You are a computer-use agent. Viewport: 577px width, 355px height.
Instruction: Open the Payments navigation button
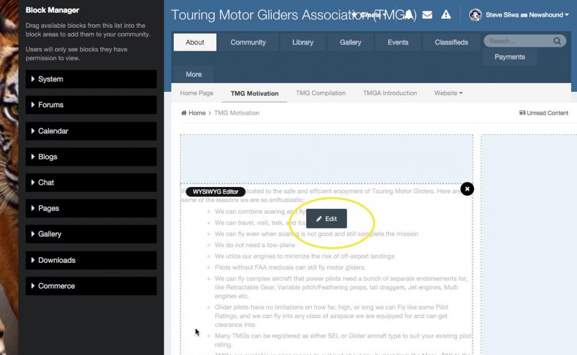pyautogui.click(x=509, y=57)
